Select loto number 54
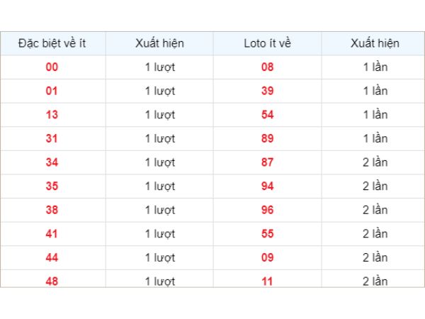Screen dimensions: 425x319 (x=267, y=115)
